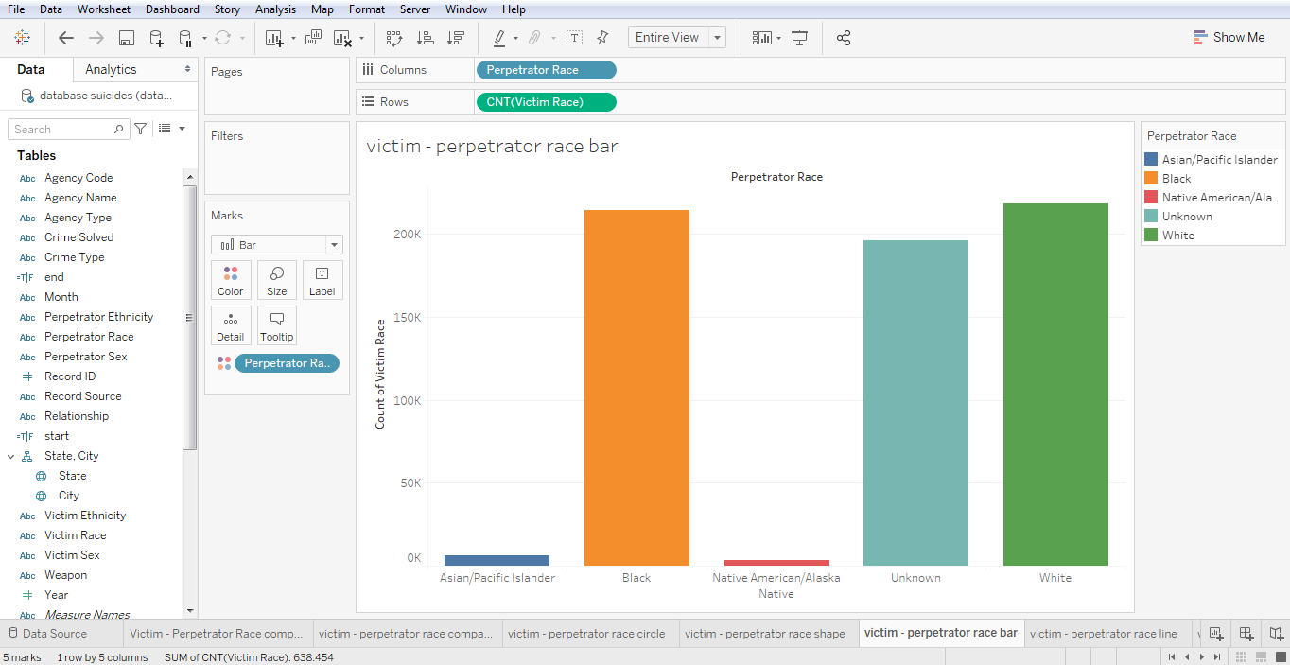Select the Weapon field in Tables list

pyautogui.click(x=65, y=575)
